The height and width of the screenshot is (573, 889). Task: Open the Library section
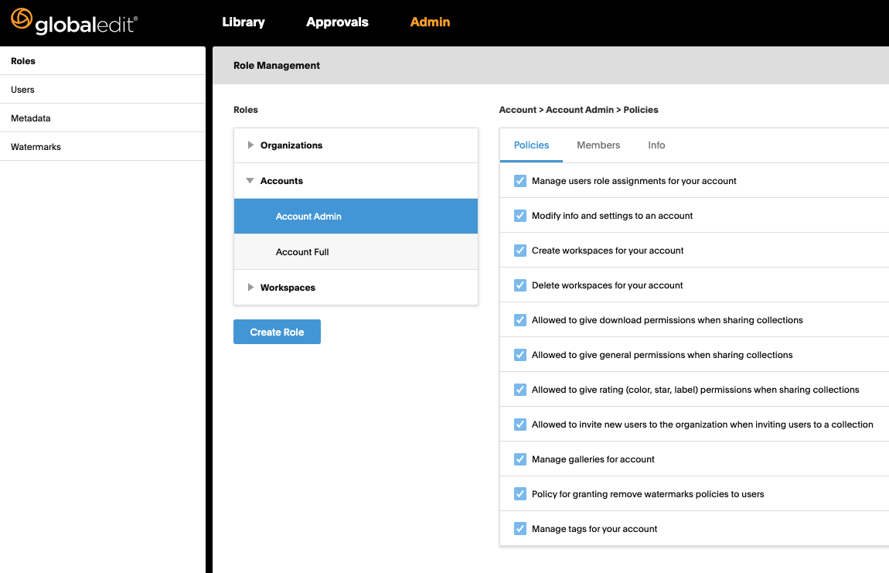click(x=244, y=22)
